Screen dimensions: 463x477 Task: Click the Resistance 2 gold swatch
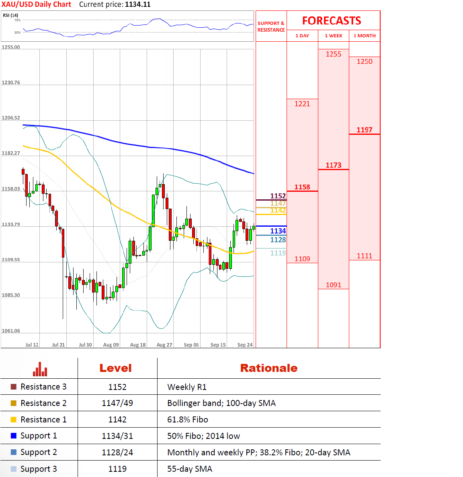point(13,403)
